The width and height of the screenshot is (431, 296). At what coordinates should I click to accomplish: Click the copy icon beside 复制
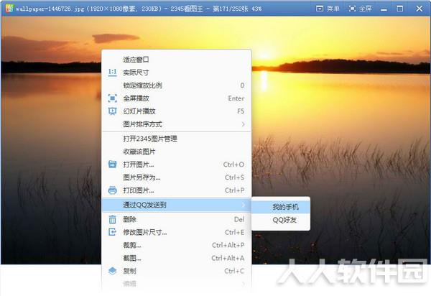click(113, 271)
